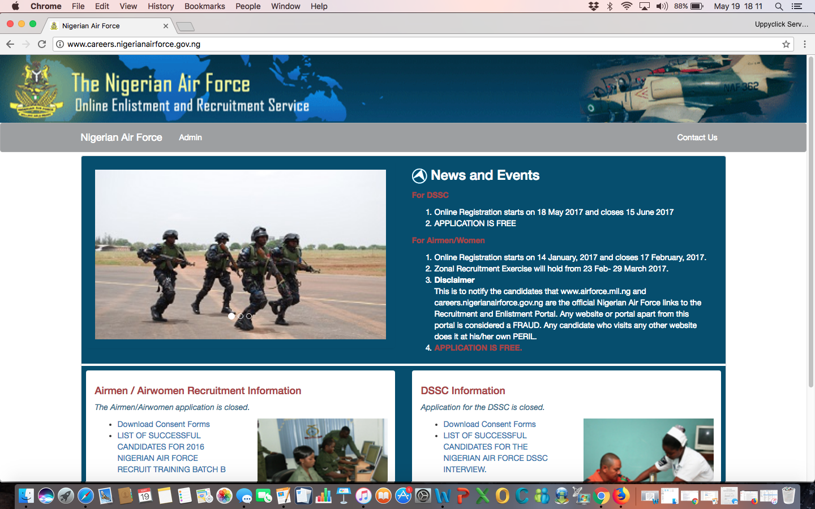
Task: Open the People menu
Action: (248, 6)
